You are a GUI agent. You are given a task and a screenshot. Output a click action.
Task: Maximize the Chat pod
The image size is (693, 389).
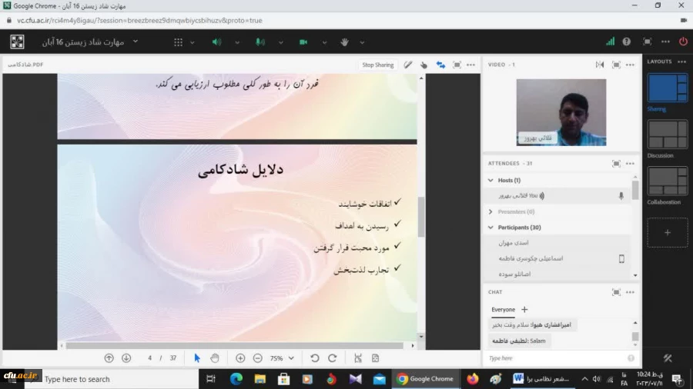click(x=616, y=292)
